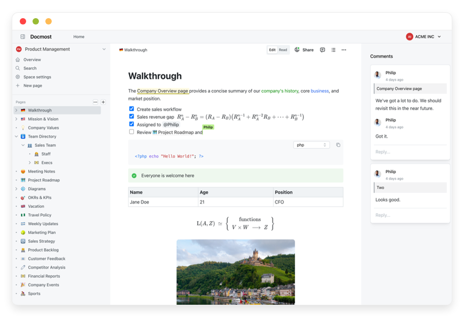
Task: Open Search in the sidebar
Action: coord(30,68)
